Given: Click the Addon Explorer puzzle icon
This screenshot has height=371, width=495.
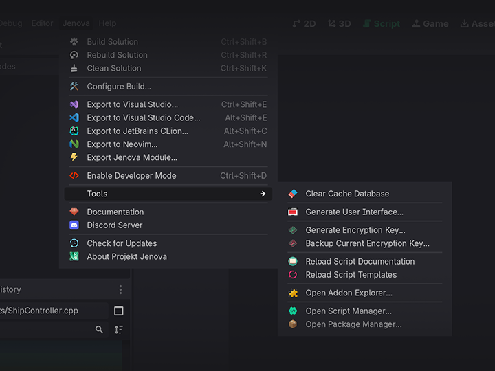Looking at the screenshot, I should click(293, 293).
